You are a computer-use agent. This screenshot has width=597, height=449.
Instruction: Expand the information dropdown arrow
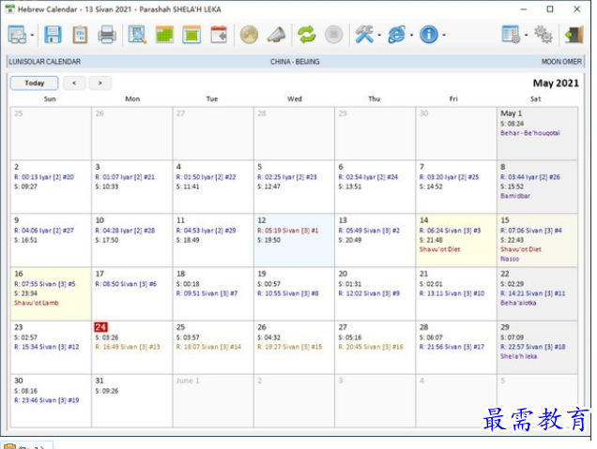pos(444,35)
